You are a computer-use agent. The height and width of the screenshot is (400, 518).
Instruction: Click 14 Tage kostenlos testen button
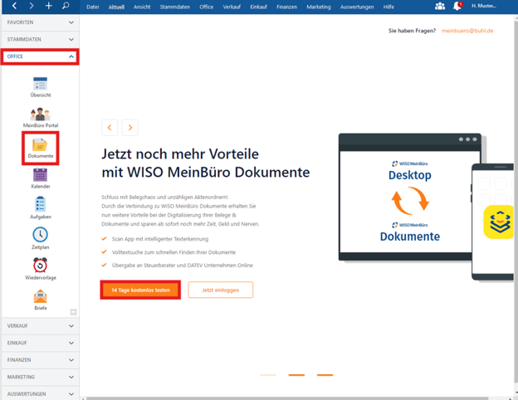click(x=140, y=290)
